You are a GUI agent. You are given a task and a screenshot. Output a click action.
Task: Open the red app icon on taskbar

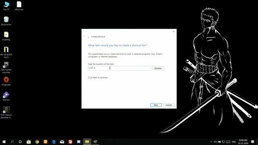tap(71, 142)
